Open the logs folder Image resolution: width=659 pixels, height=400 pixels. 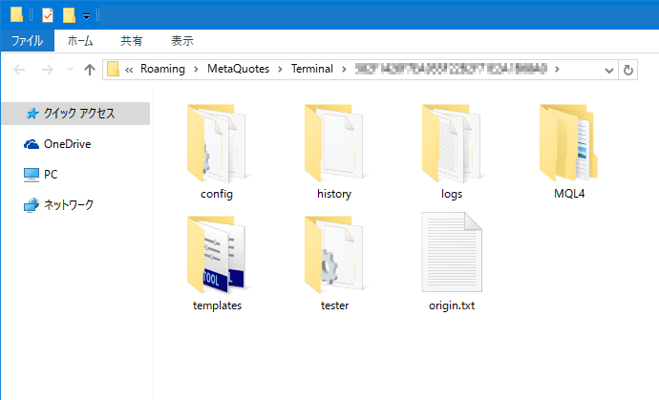tap(452, 143)
